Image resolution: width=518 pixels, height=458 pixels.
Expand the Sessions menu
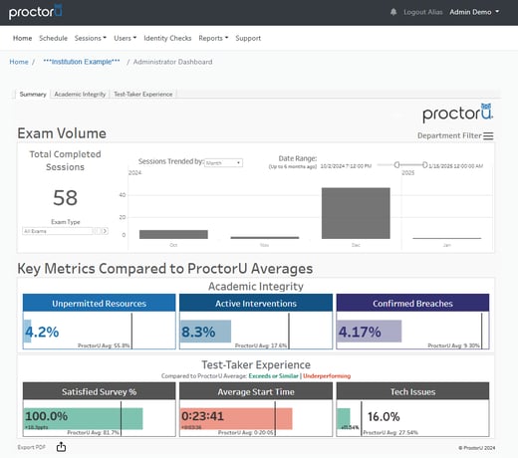[91, 38]
